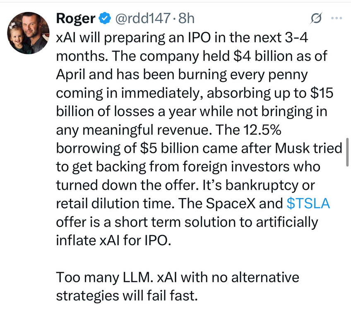This screenshot has width=351, height=310.
Task: Open the $TSLA cashtag link
Action: 308,203
